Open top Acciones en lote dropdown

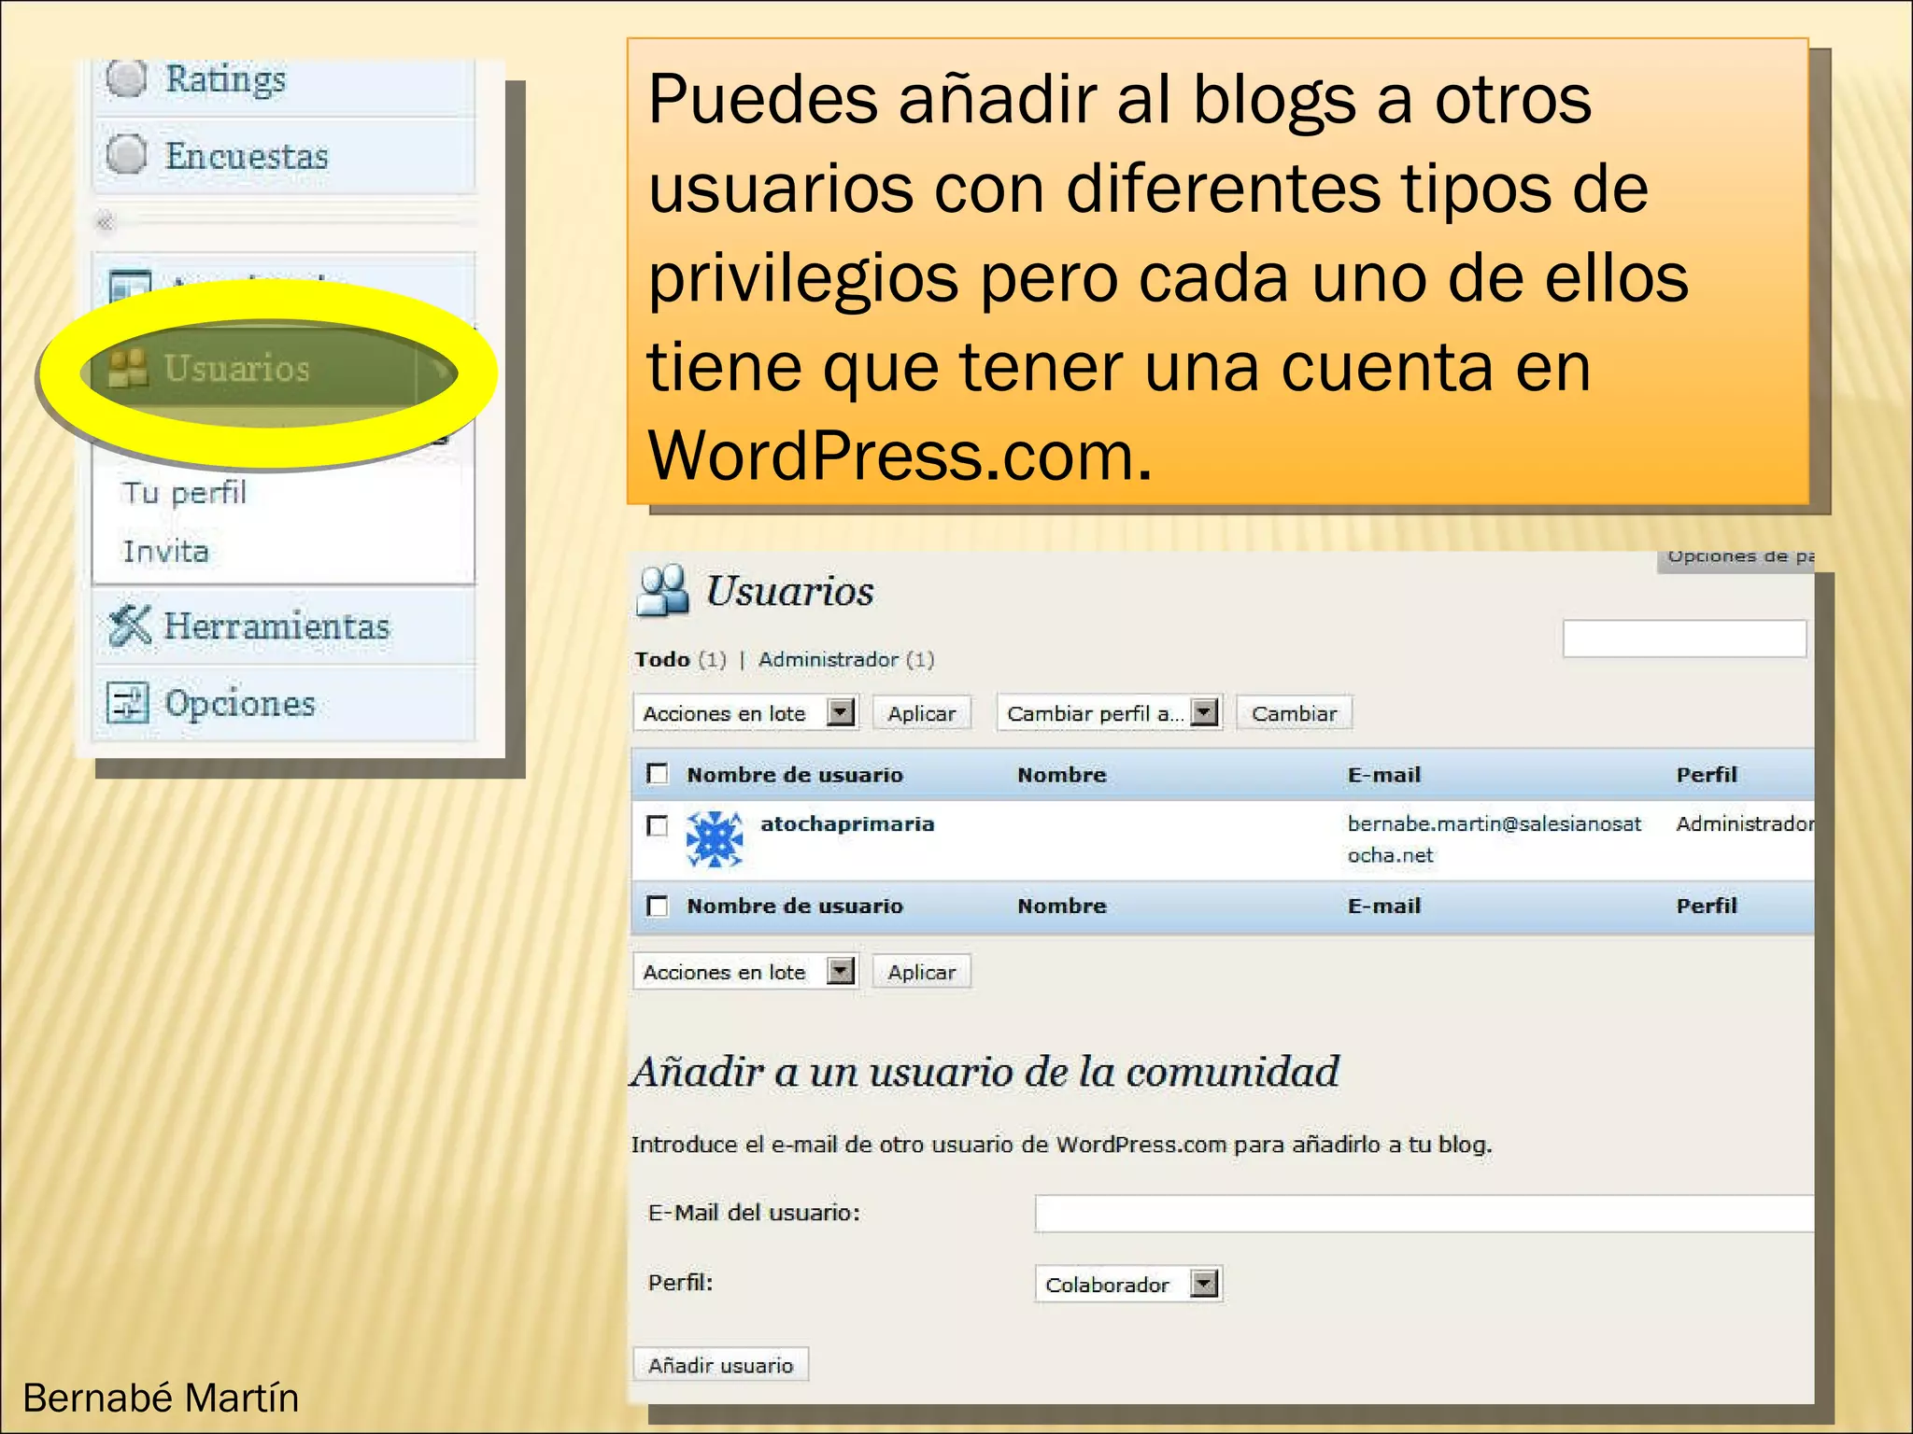point(744,713)
